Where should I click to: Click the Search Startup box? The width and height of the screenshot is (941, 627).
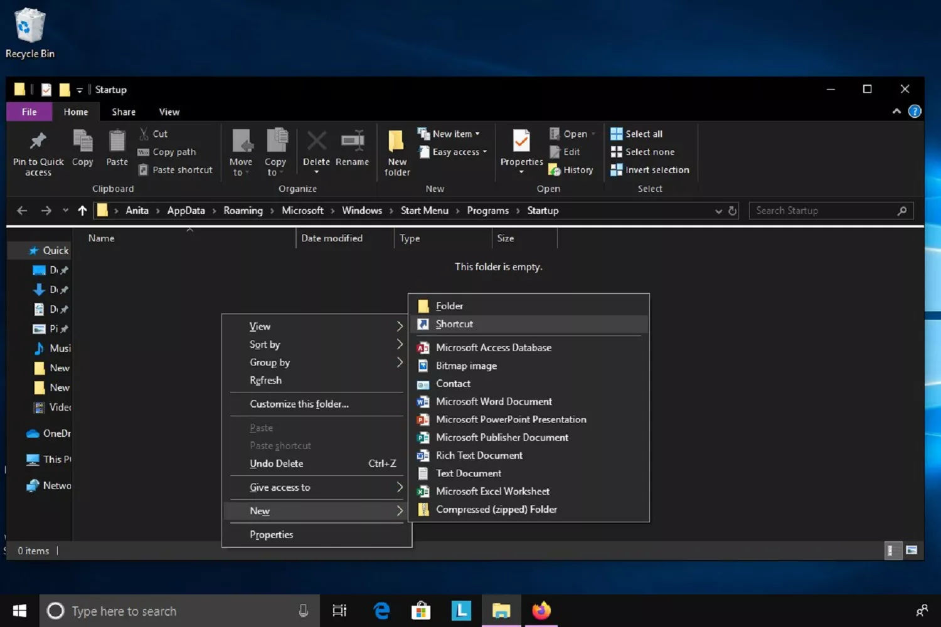[x=822, y=210]
